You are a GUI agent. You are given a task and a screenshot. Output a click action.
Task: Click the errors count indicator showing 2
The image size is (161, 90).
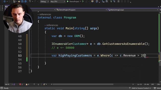click(21, 84)
